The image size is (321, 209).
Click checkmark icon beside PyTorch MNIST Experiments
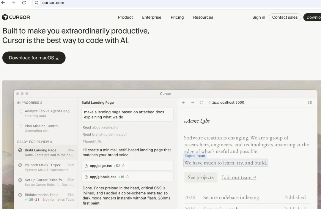(x=20, y=165)
